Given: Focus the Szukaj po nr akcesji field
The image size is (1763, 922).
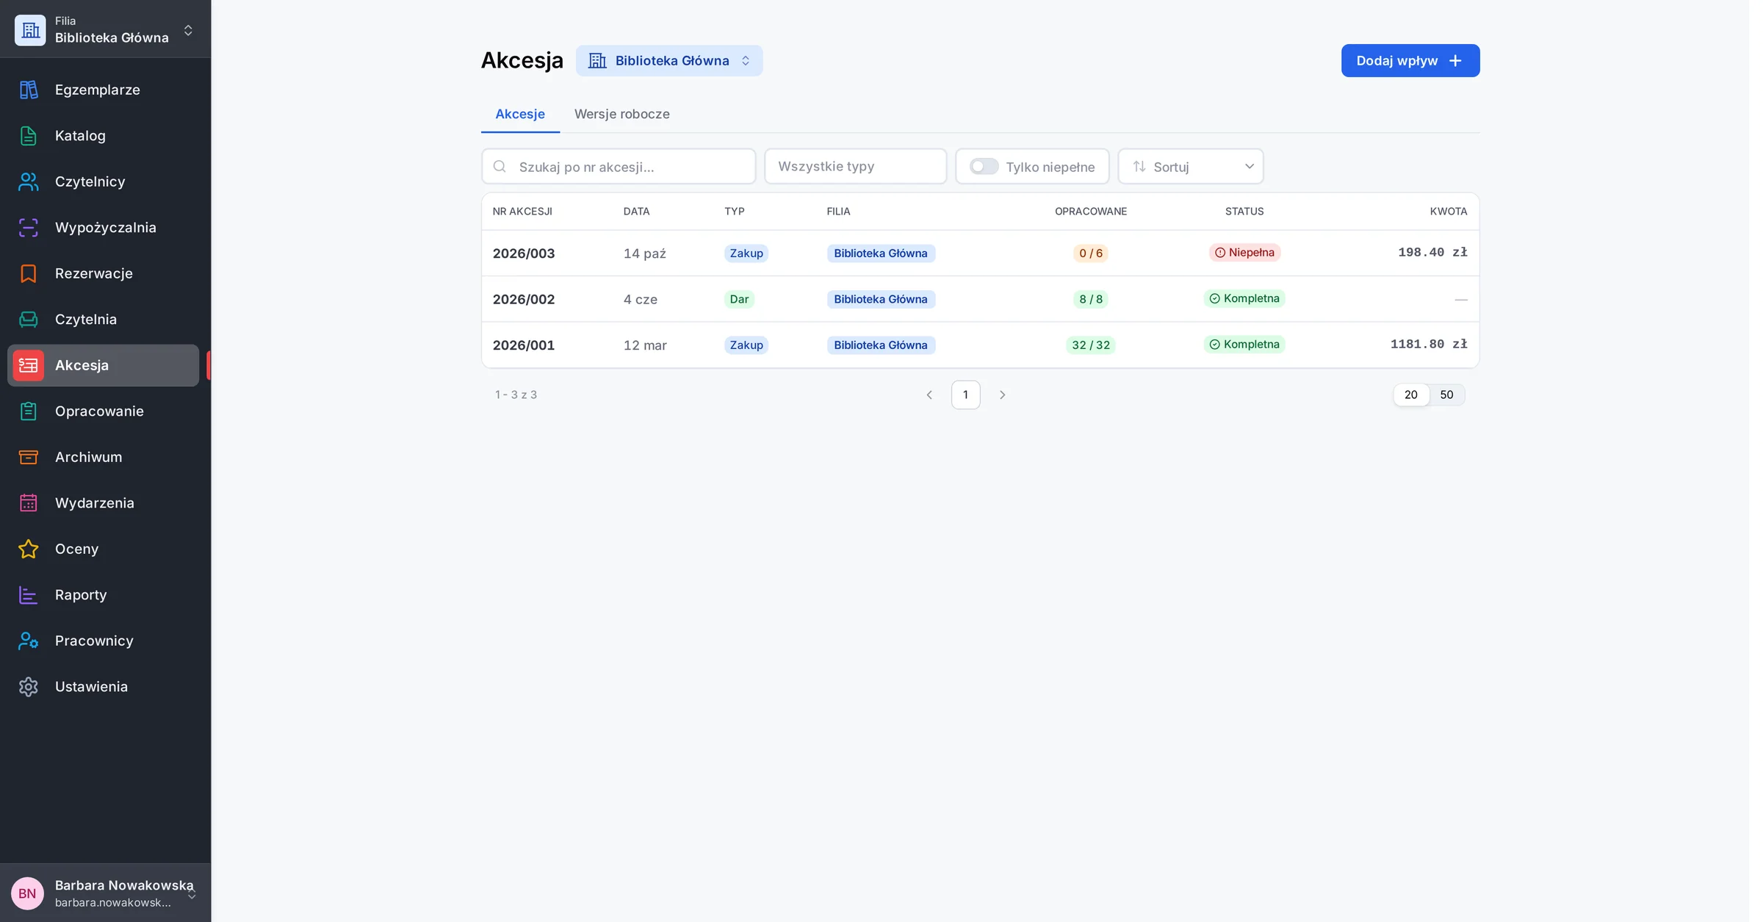Looking at the screenshot, I should [x=619, y=167].
